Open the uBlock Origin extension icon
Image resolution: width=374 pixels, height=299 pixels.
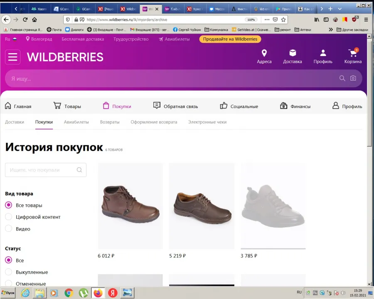(355, 19)
